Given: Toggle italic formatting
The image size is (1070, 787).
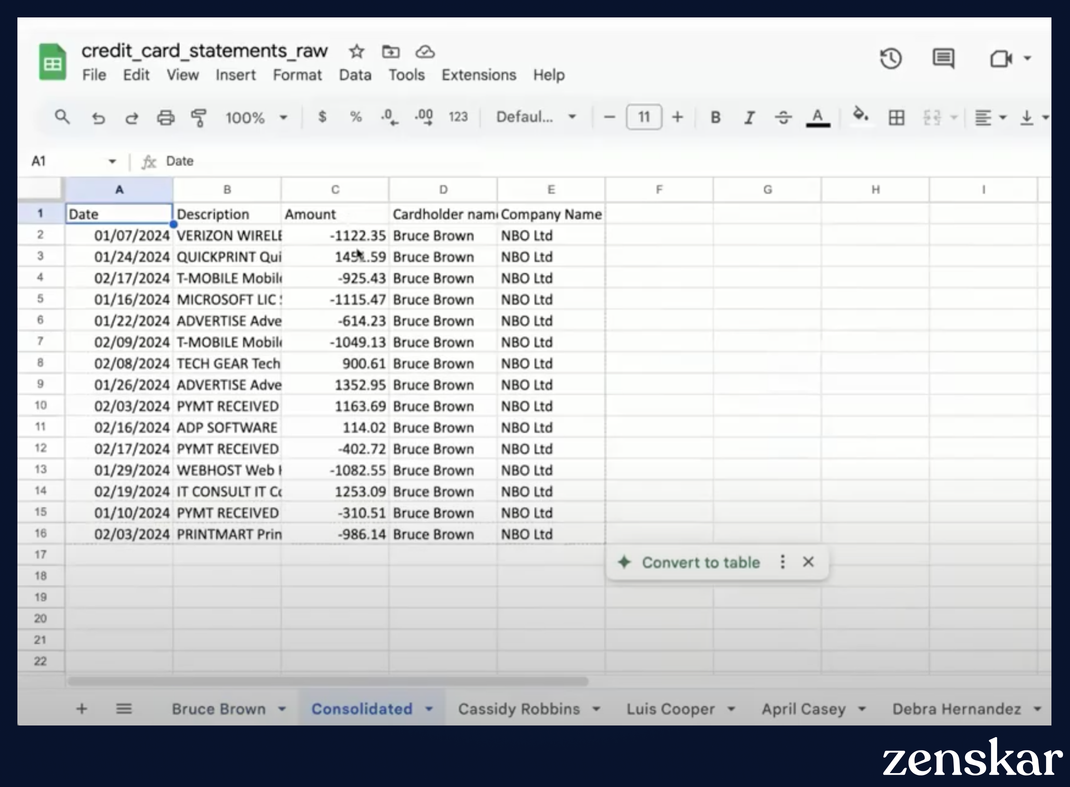Looking at the screenshot, I should click(749, 117).
